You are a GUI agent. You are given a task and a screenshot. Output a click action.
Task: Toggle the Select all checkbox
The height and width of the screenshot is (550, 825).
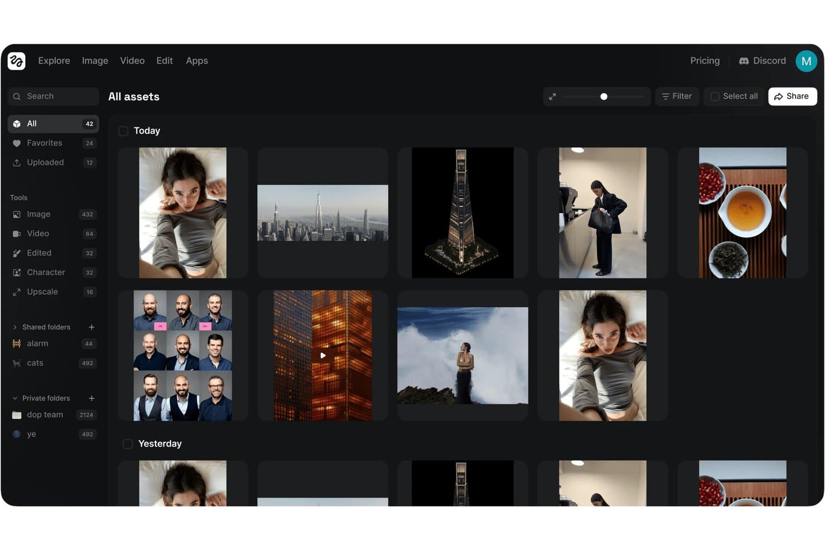point(715,96)
